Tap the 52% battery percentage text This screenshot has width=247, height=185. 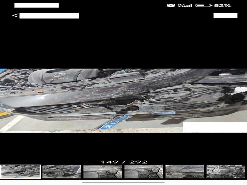click(223, 6)
